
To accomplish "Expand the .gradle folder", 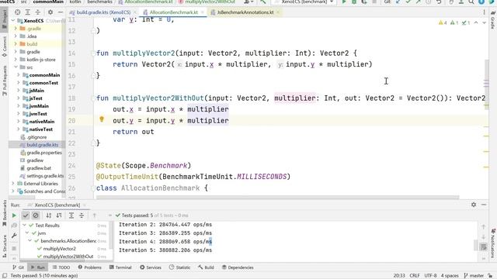I will click(x=16, y=29).
